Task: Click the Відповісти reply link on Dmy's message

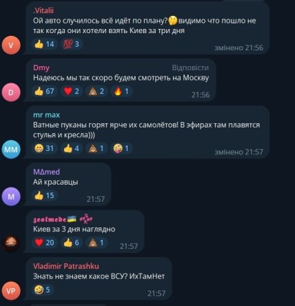Action: coord(190,68)
